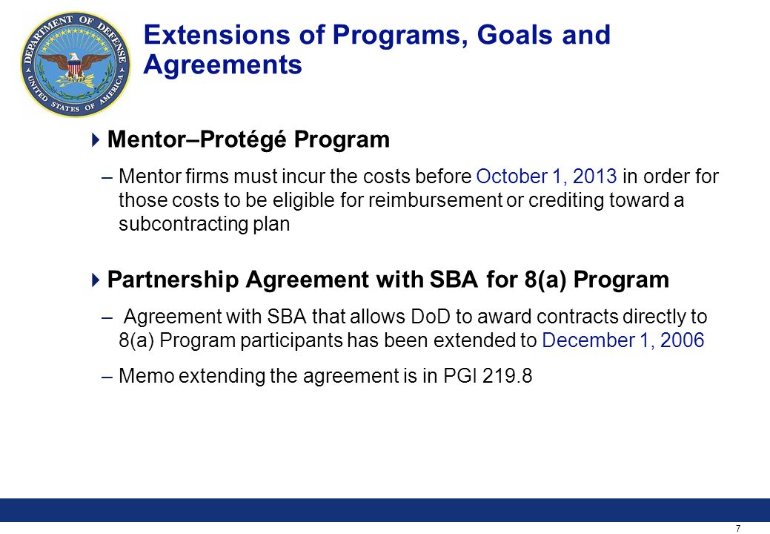Click the Department of Defense seal
Viewport: 770px width, 534px height.
tap(76, 64)
